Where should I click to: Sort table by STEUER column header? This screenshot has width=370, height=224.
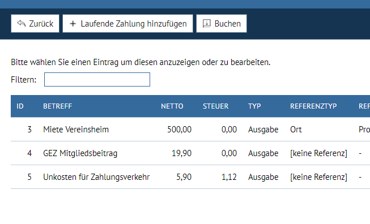(216, 106)
